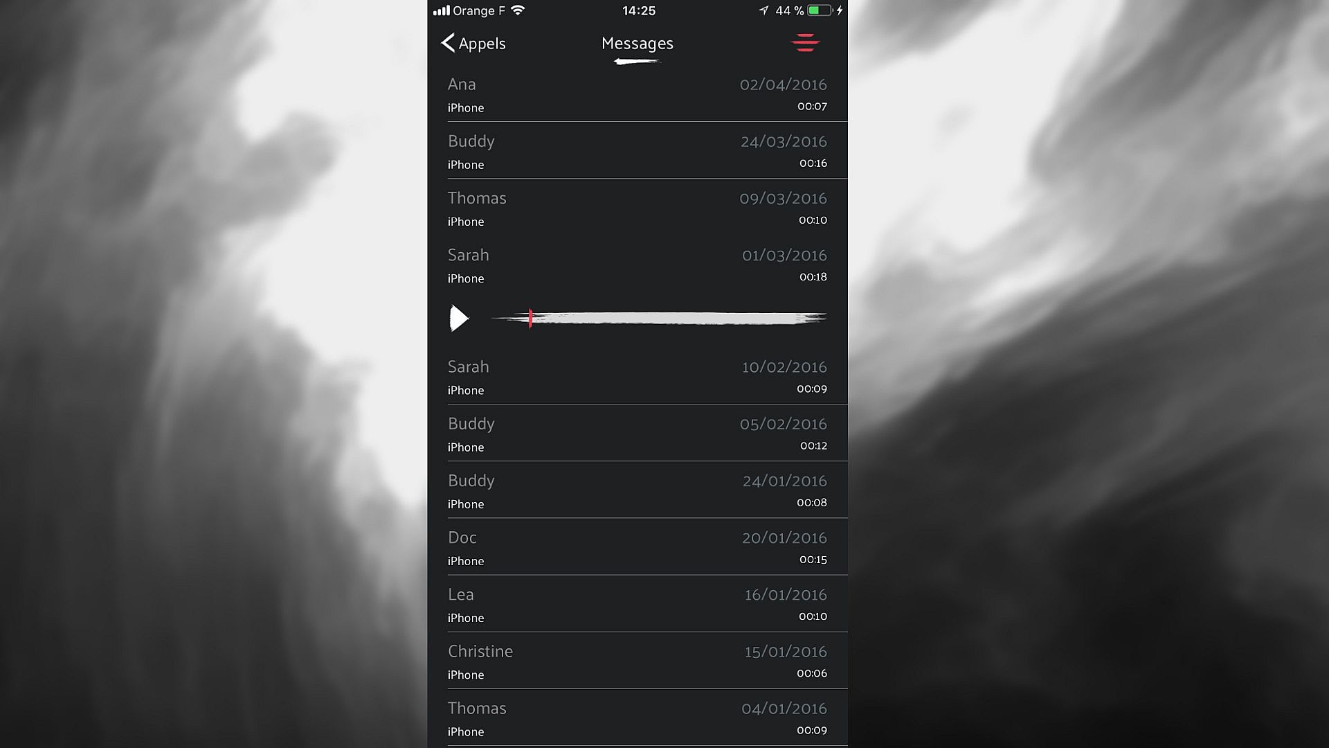The width and height of the screenshot is (1329, 748).
Task: Open the red hamburger menu icon
Action: coord(805,43)
